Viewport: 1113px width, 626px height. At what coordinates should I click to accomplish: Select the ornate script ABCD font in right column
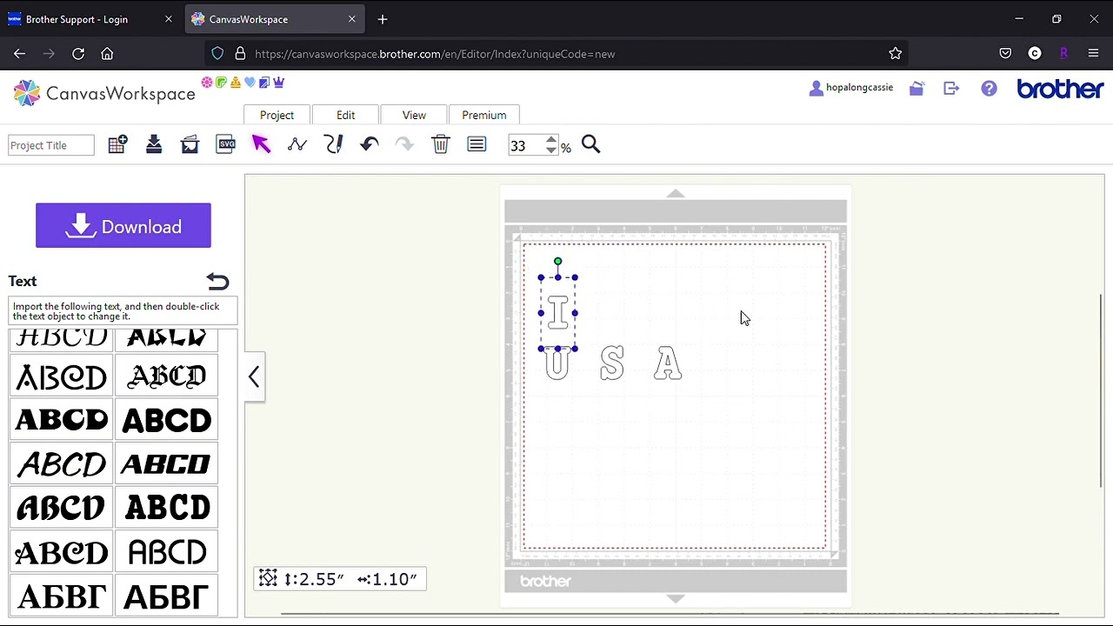point(167,376)
